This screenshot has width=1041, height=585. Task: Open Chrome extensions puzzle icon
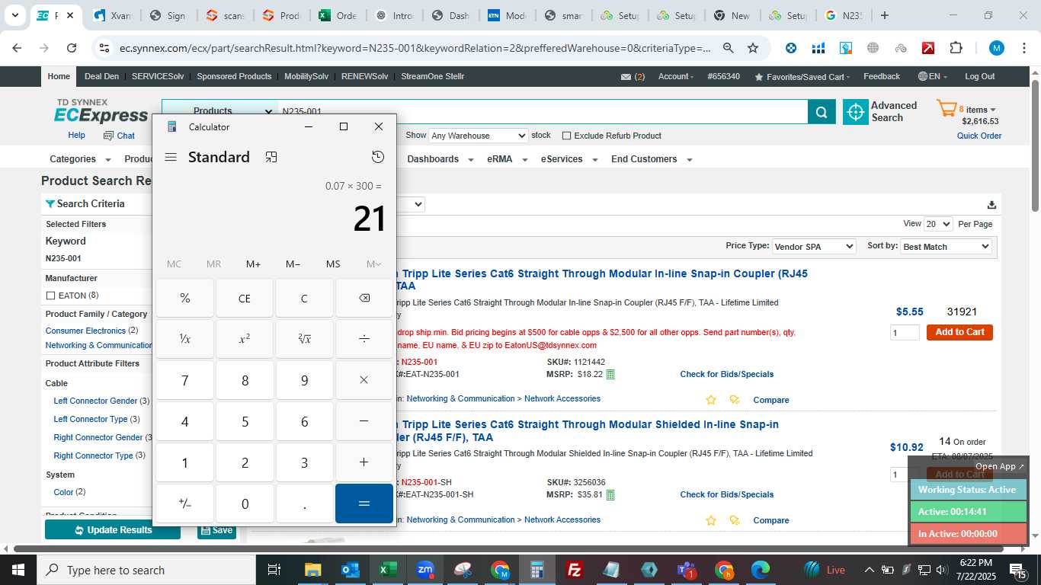(x=956, y=48)
